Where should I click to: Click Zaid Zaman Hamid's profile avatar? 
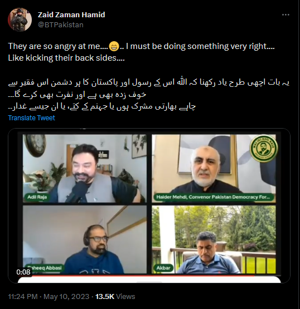point(20,19)
